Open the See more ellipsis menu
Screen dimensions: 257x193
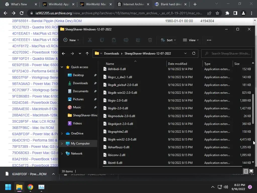(209, 40)
